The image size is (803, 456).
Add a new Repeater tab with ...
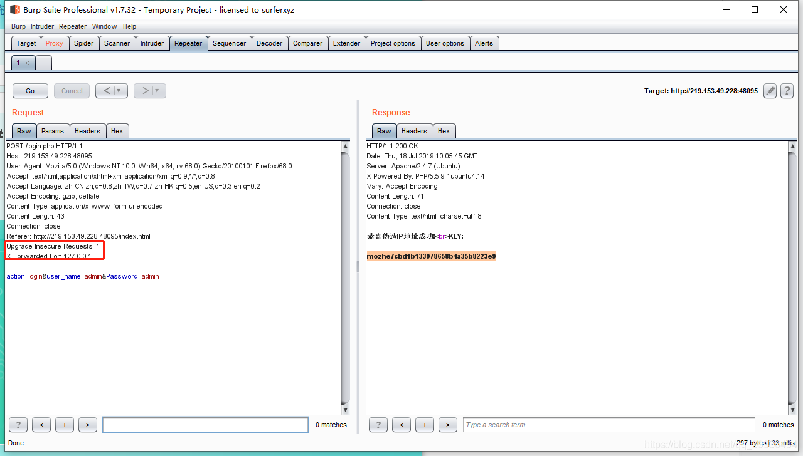(44, 63)
